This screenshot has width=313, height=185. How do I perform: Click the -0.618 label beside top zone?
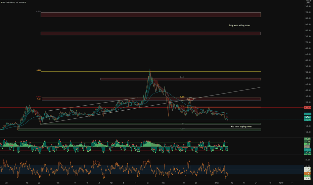(x=38, y=11)
